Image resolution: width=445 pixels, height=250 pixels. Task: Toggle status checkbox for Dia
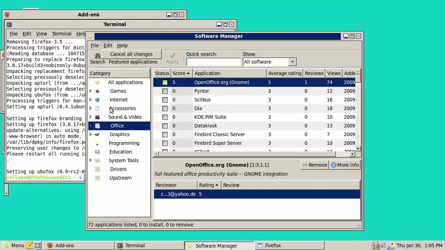click(165, 108)
